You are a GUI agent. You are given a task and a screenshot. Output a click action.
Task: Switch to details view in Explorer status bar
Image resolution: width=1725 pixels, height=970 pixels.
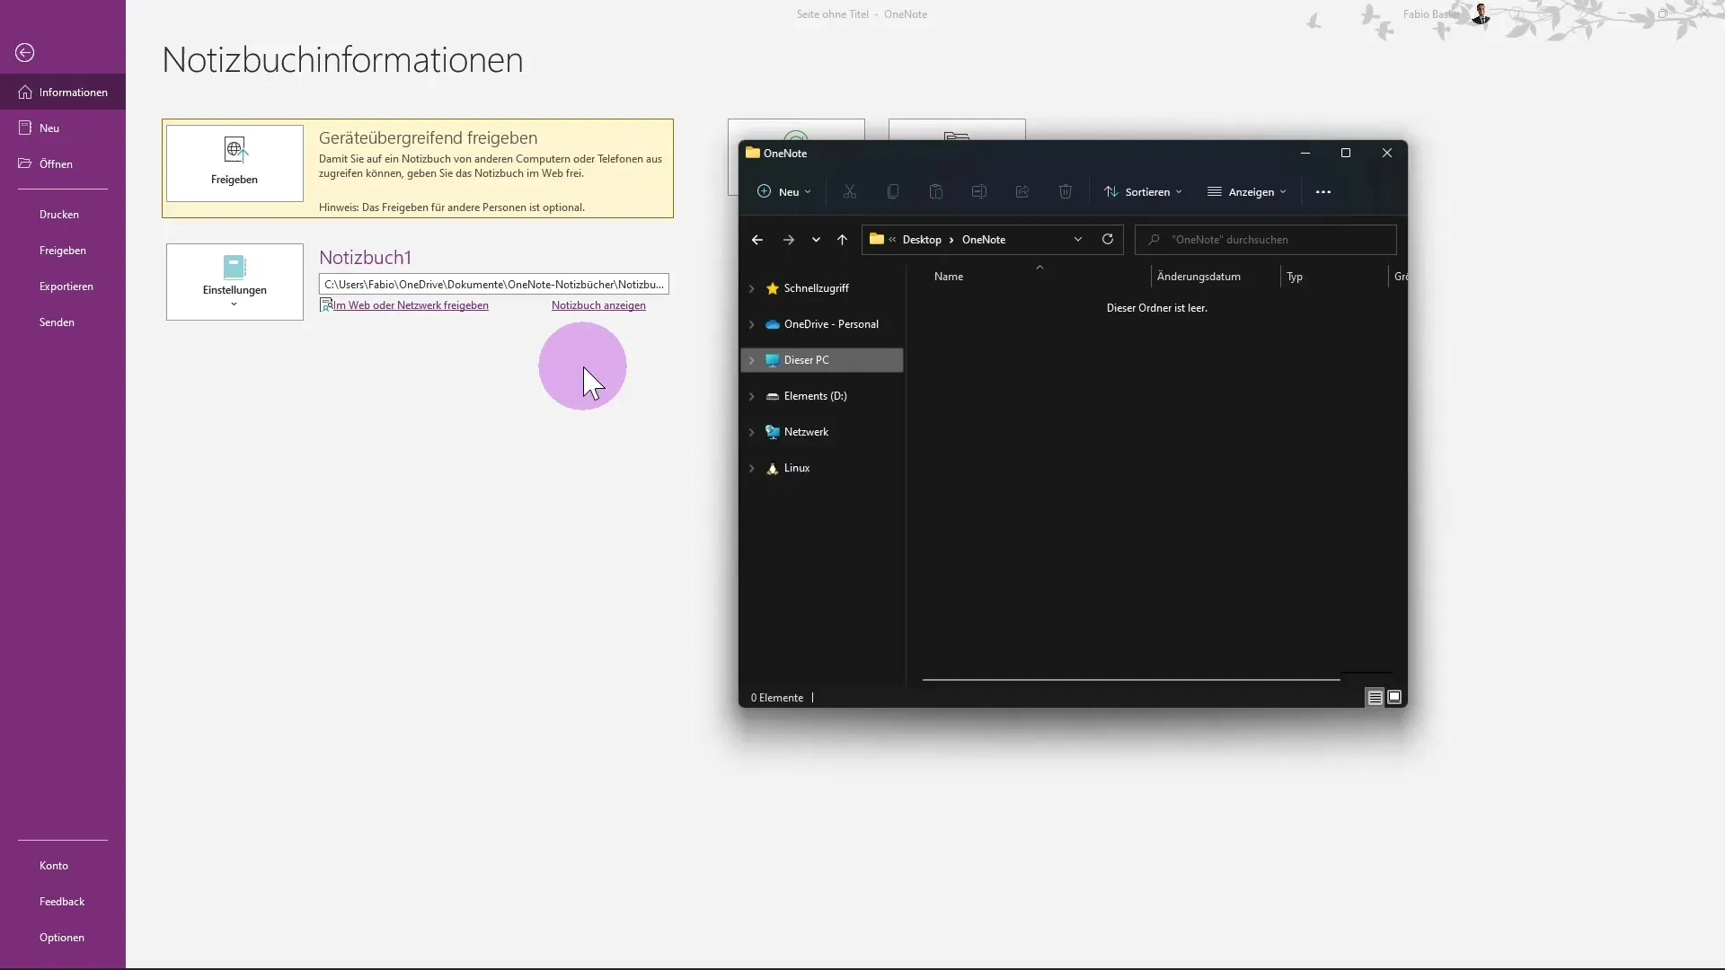click(1375, 698)
